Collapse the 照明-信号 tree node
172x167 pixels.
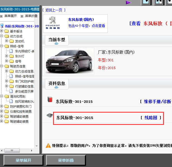tap(2, 46)
